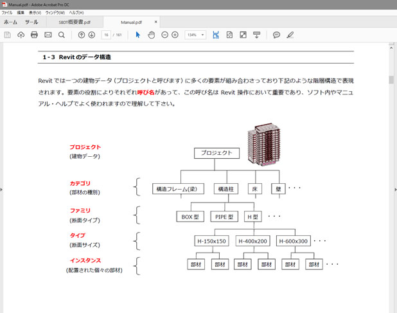Click the 壁 category box
Image resolution: width=397 pixels, height=313 pixels.
[x=278, y=189]
